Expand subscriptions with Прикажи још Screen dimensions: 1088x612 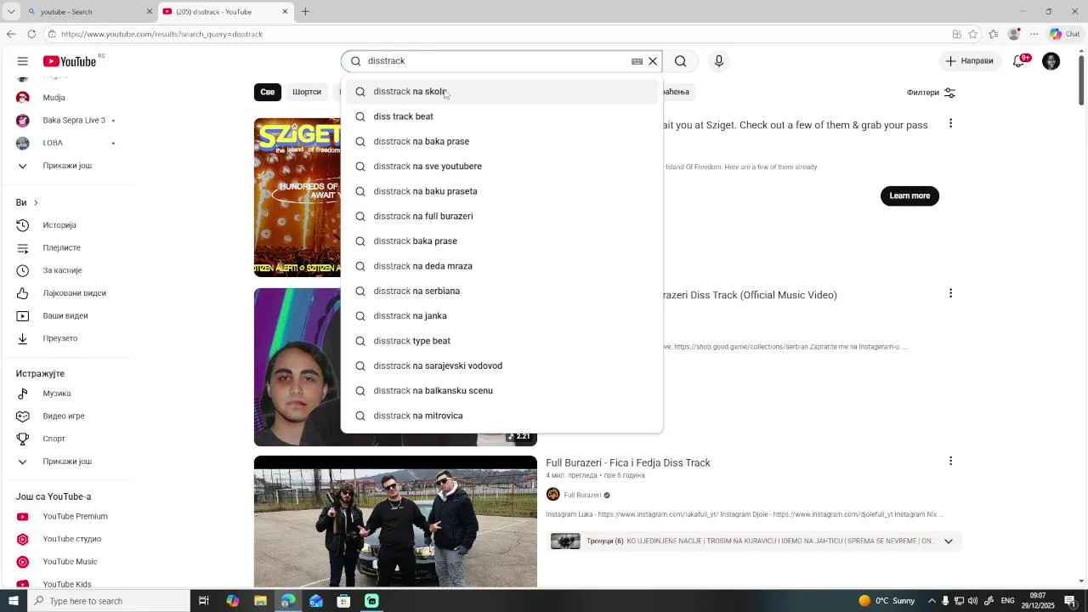66,166
